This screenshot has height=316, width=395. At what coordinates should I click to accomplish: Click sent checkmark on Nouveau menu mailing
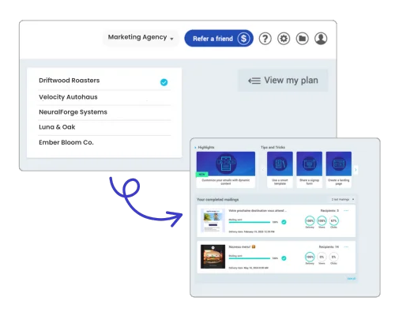click(x=284, y=258)
